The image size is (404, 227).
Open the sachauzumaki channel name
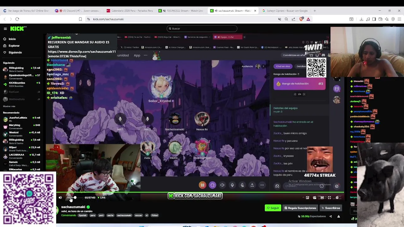point(73,207)
